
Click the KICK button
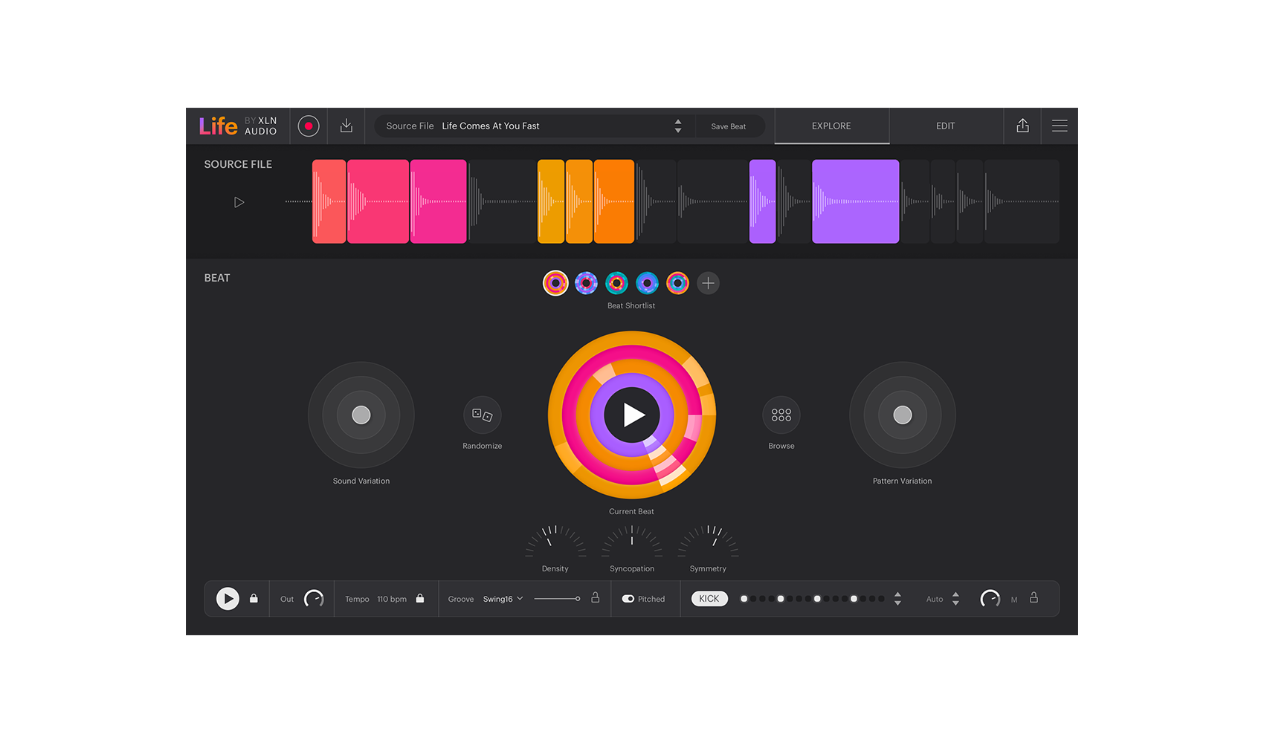click(709, 599)
